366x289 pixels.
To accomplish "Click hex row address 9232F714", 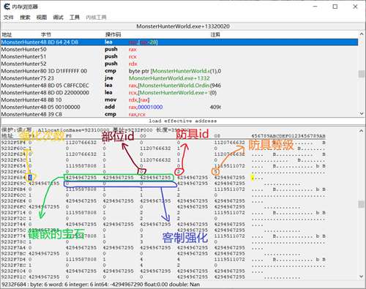I will tap(13, 213).
